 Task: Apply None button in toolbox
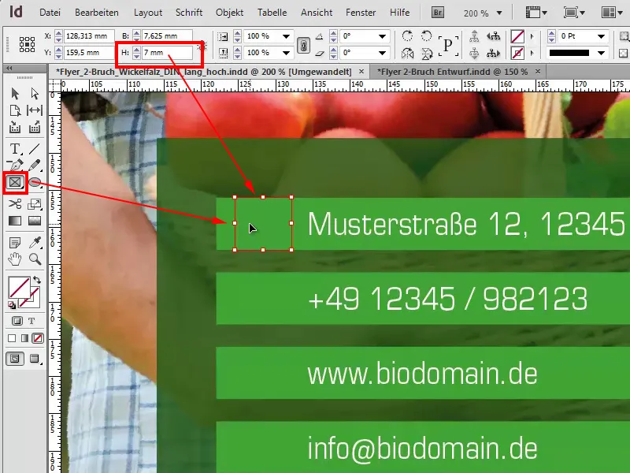point(38,338)
